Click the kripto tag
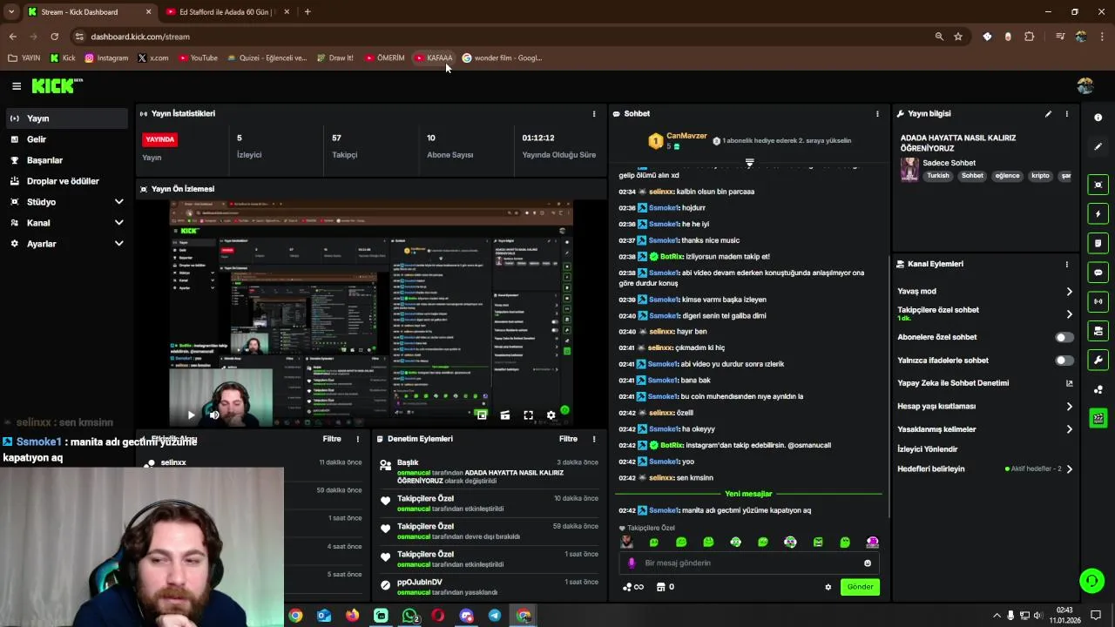 [1040, 176]
